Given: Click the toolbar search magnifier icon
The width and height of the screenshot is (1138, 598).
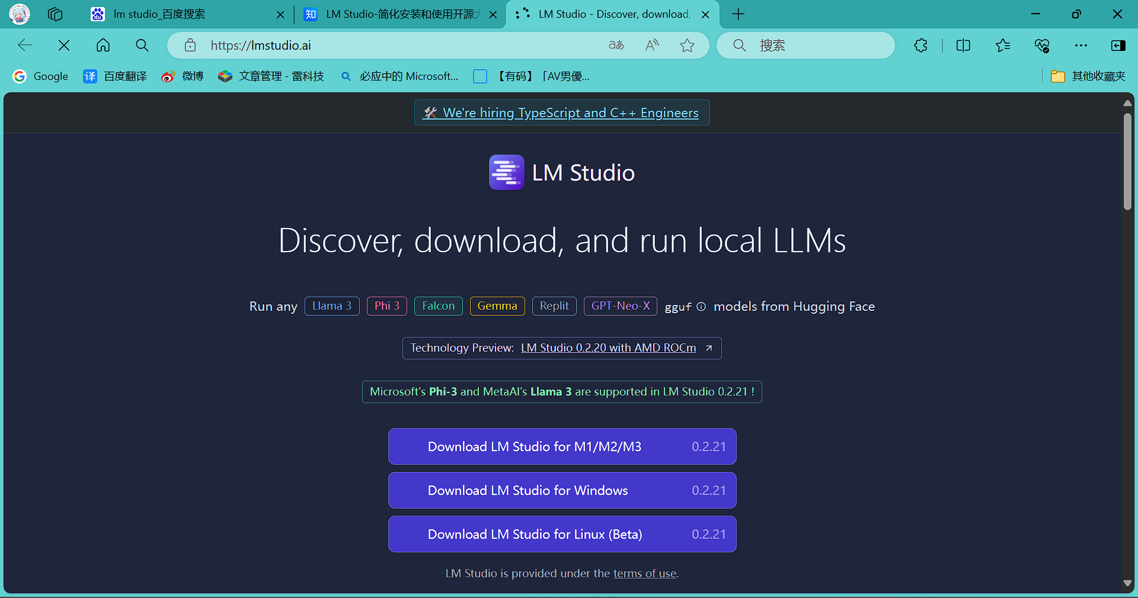Looking at the screenshot, I should (x=142, y=45).
